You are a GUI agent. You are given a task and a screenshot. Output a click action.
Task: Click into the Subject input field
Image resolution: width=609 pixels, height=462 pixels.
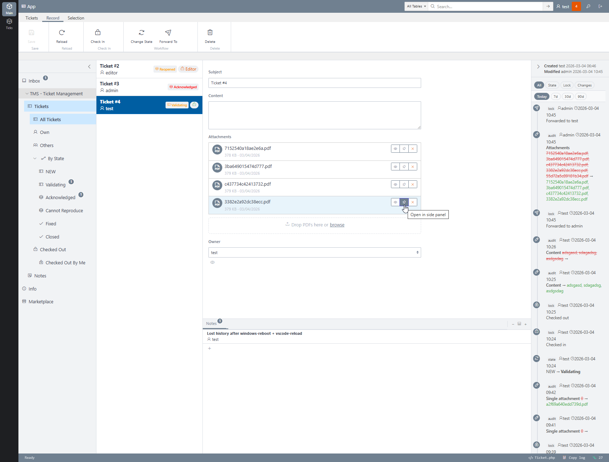pos(314,83)
